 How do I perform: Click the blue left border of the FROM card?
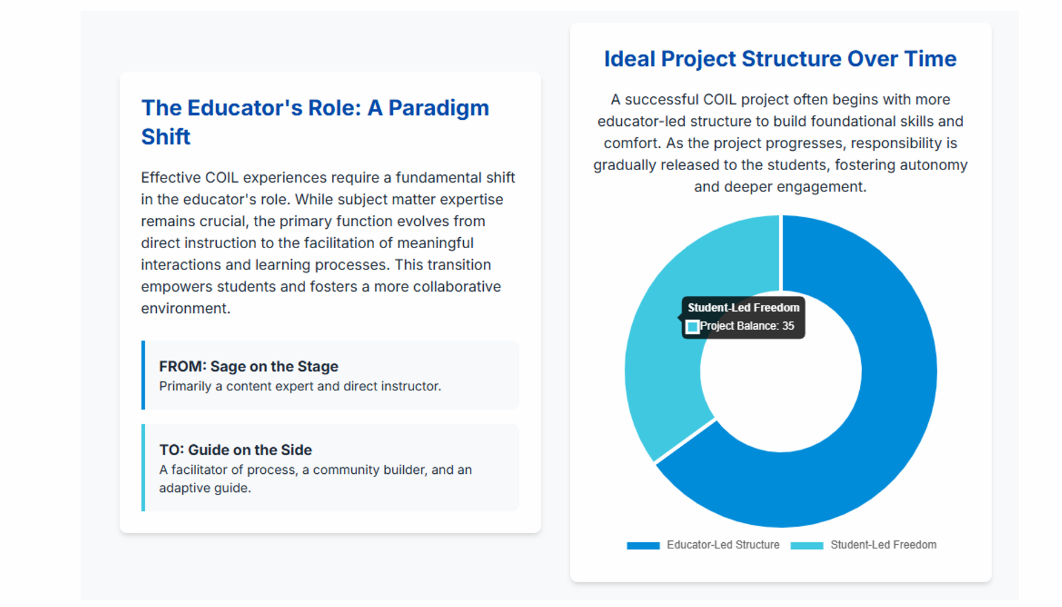[x=143, y=375]
